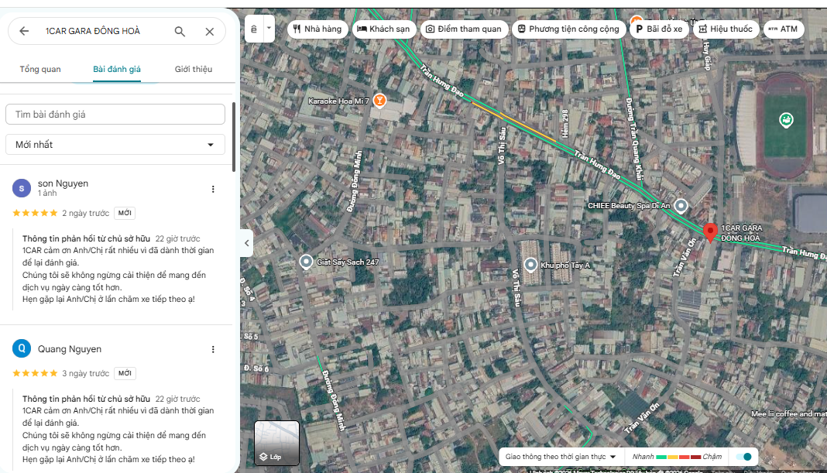Open the Tổng quan tab
The width and height of the screenshot is (827, 473).
pos(40,69)
